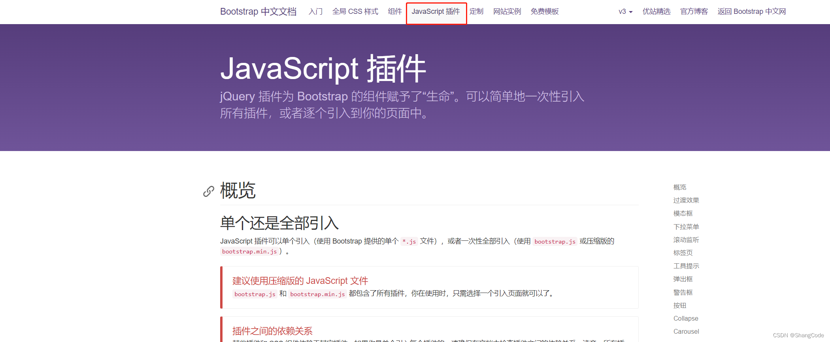This screenshot has height=342, width=830.
Task: Open 警告框 in the sidebar
Action: (683, 292)
